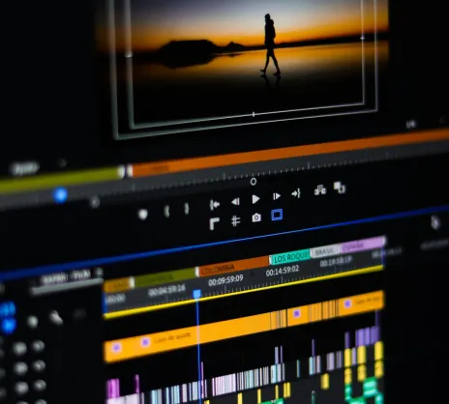
Task: Select the olive green timeline marker
Action: 165,276
